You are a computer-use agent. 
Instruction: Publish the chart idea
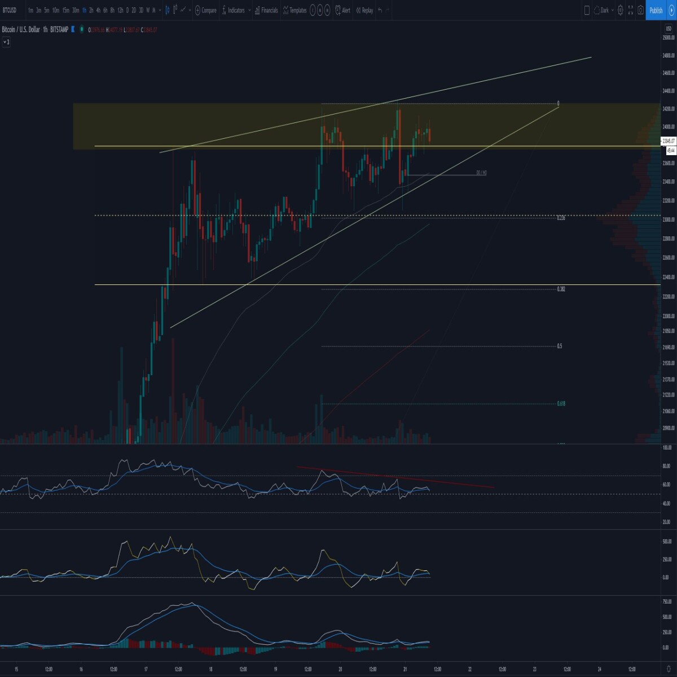point(656,10)
